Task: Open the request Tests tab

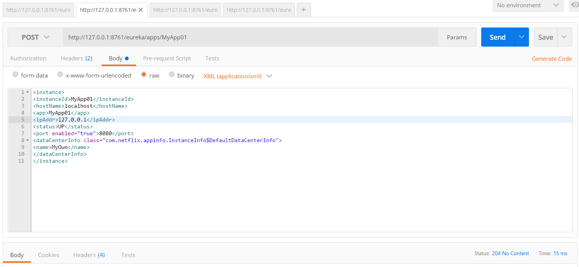Action: (212, 58)
